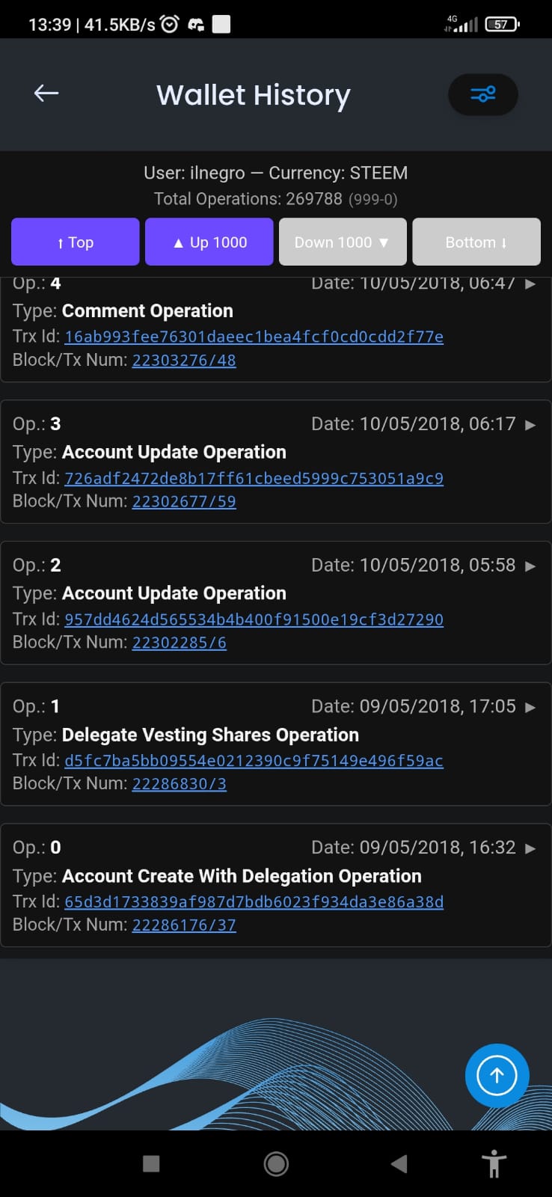Expand Op. 4 details arrow
The height and width of the screenshot is (1197, 552).
(530, 284)
